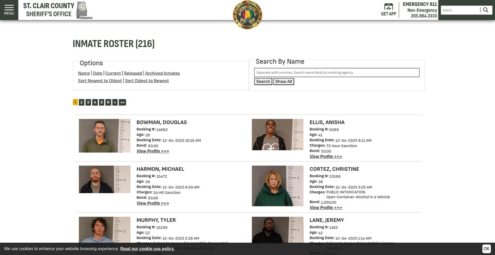Click the name ELLIS, ANISHA
This screenshot has height=255, width=495.
click(x=327, y=122)
